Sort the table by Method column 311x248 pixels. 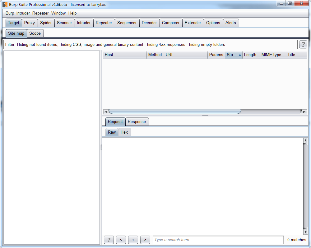pyautogui.click(x=155, y=55)
